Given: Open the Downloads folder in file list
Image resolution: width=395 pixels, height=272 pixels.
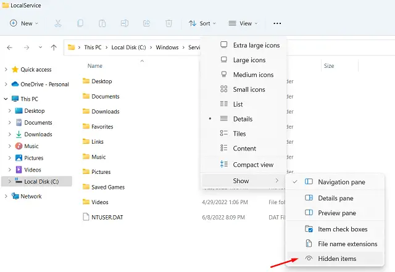Looking at the screenshot, I should tap(101, 111).
